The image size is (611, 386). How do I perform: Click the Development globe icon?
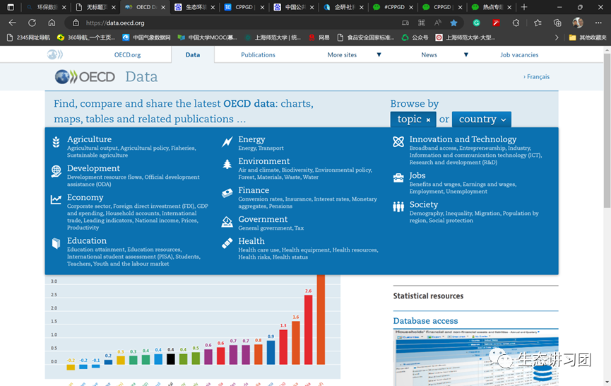coord(56,171)
